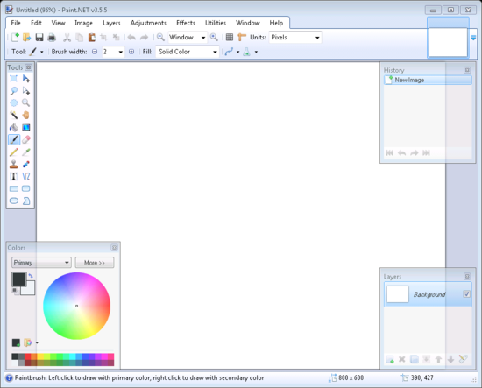Expand the image list arrow beside thumbnail
482x388 pixels.
[x=473, y=38]
